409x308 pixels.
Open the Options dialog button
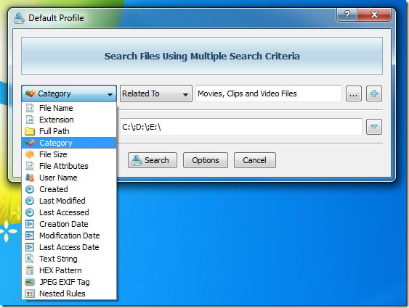(206, 160)
